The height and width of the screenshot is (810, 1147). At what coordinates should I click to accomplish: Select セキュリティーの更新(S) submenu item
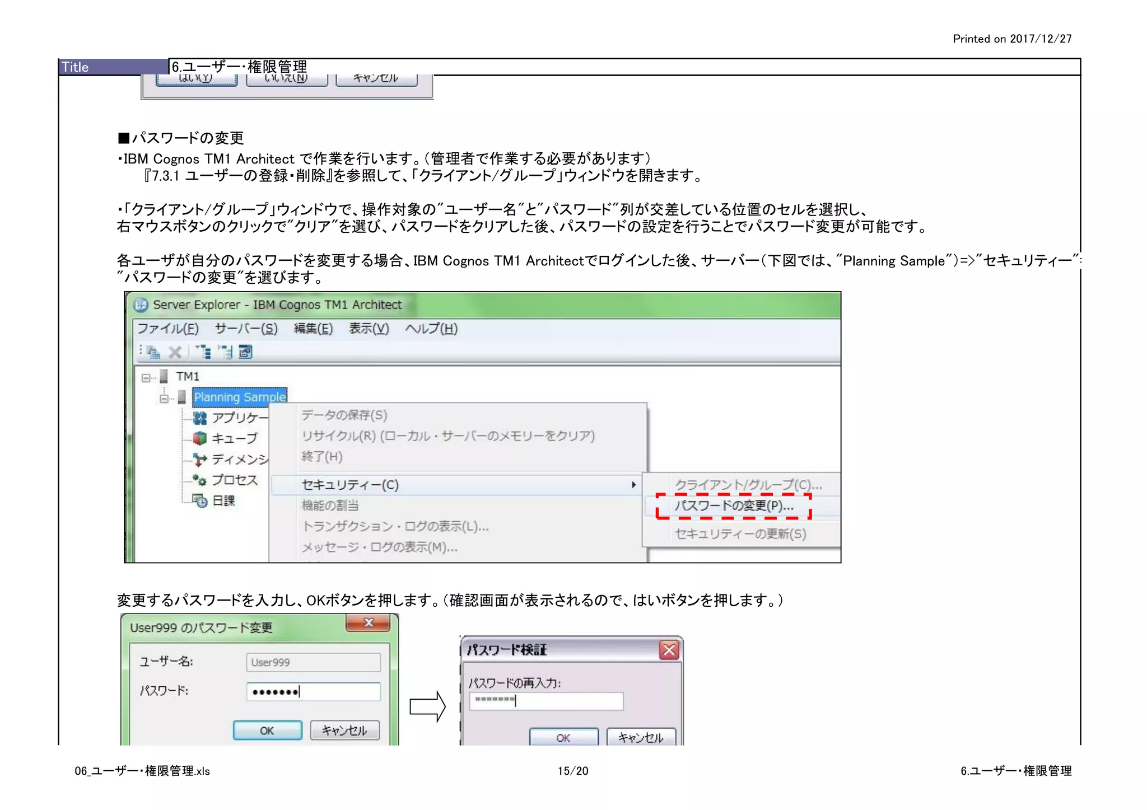click(740, 533)
